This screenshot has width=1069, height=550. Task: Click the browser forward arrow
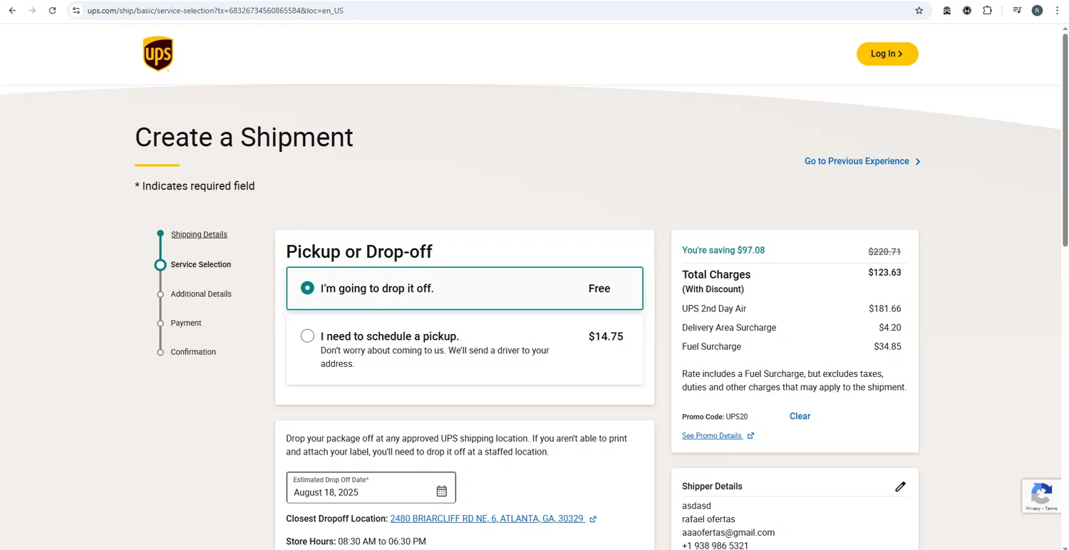32,11
